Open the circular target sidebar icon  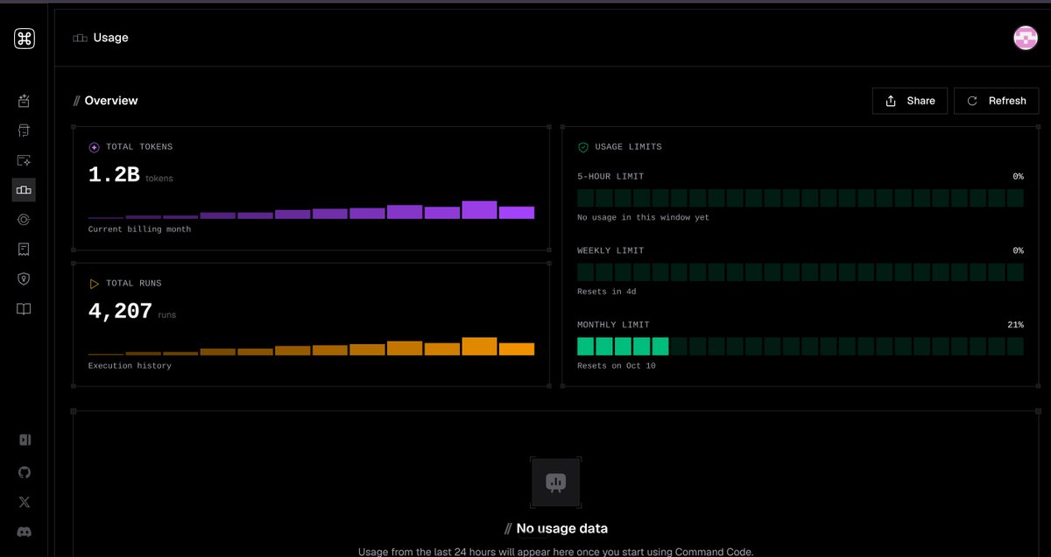tap(25, 220)
